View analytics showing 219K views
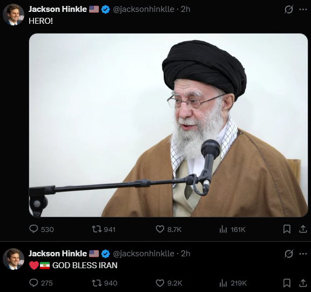The width and height of the screenshot is (311, 292). coord(233,283)
